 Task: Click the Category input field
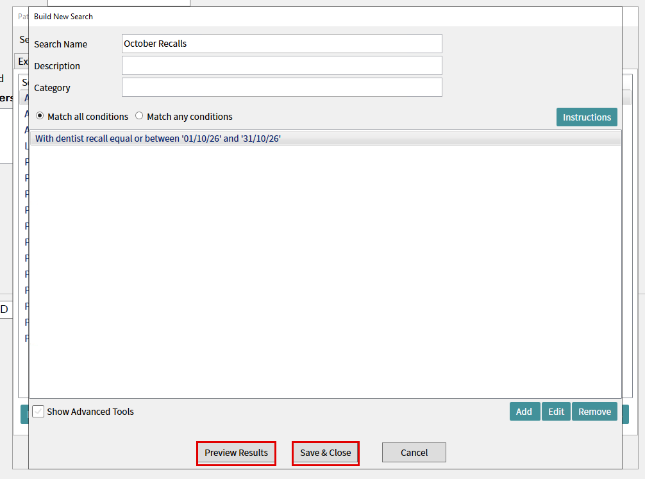(x=281, y=87)
